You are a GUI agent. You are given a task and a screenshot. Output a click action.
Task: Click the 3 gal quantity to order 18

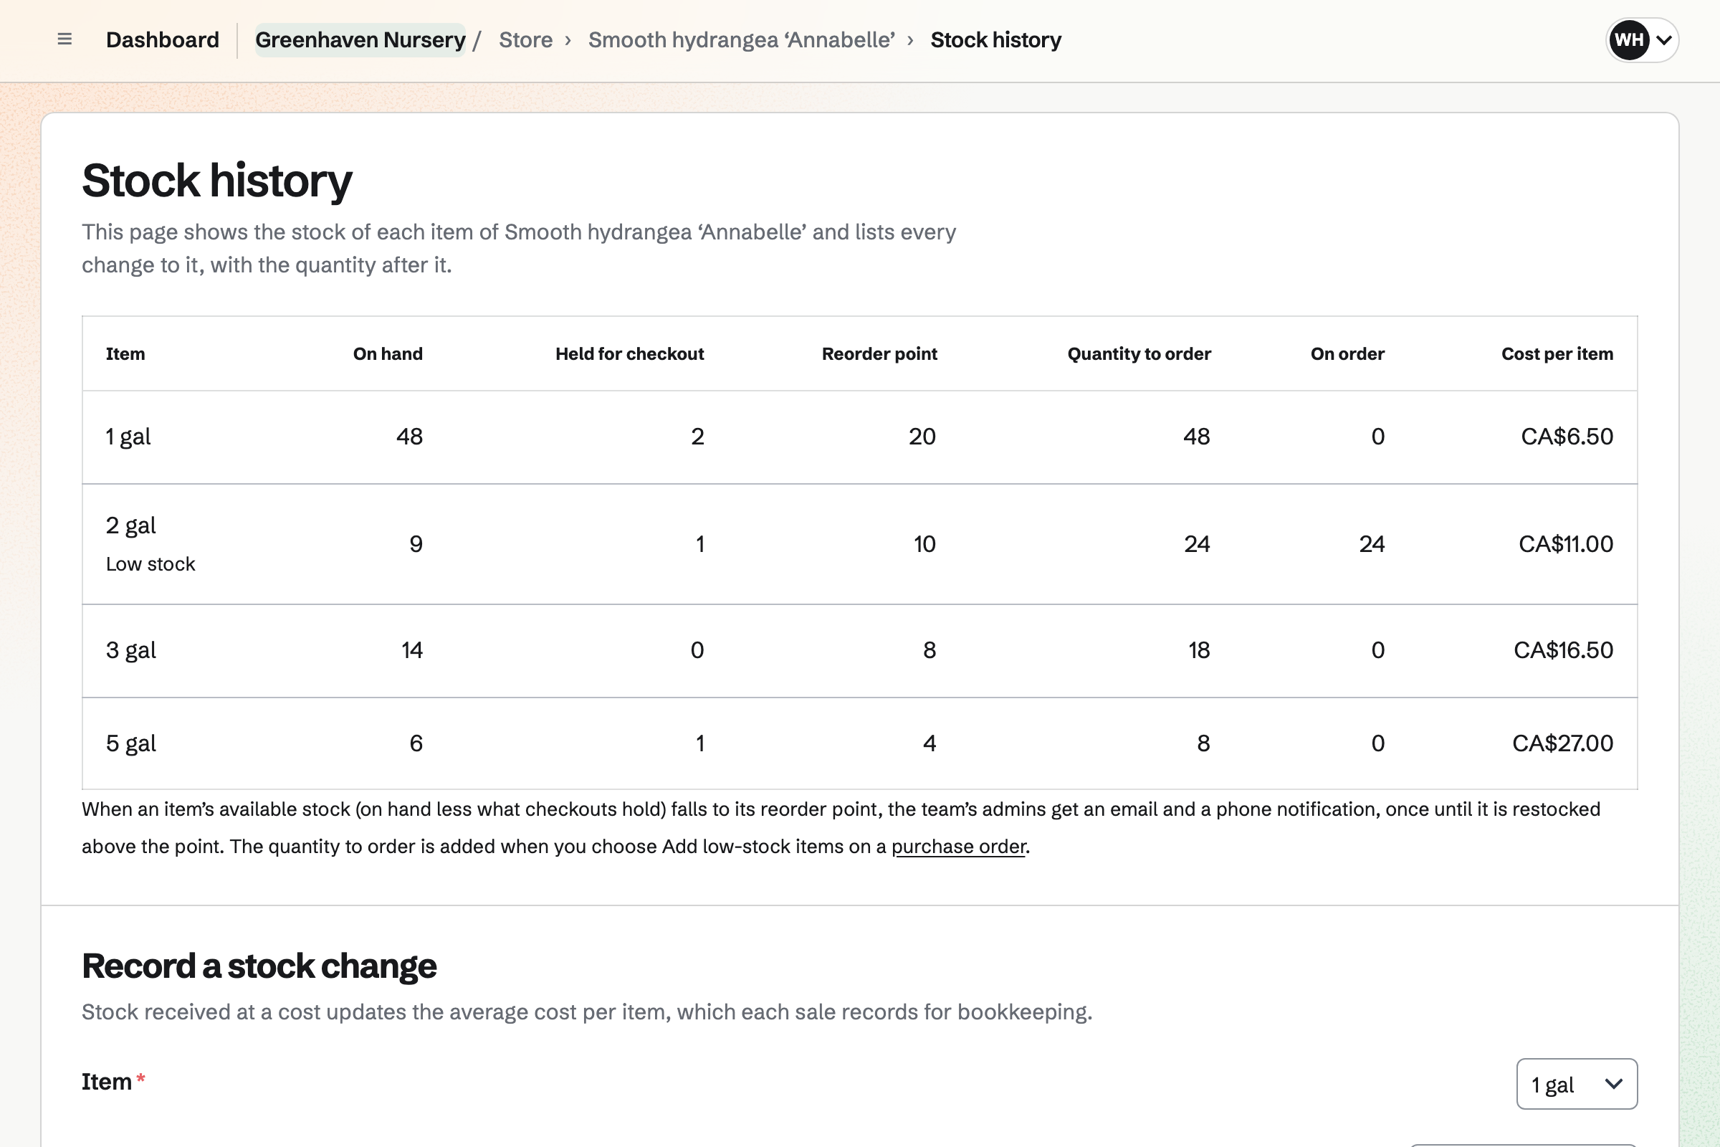[1198, 650]
